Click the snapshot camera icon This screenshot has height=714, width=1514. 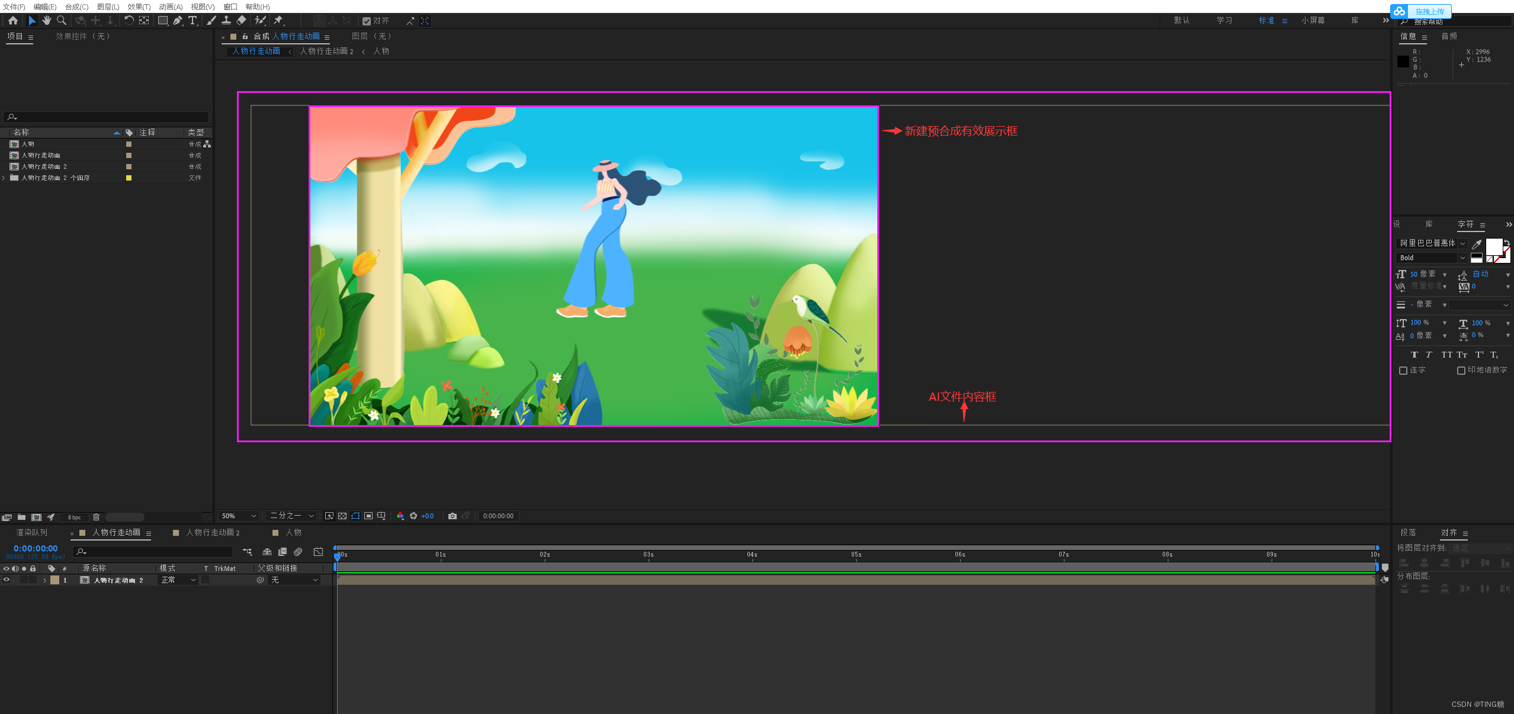[x=453, y=516]
